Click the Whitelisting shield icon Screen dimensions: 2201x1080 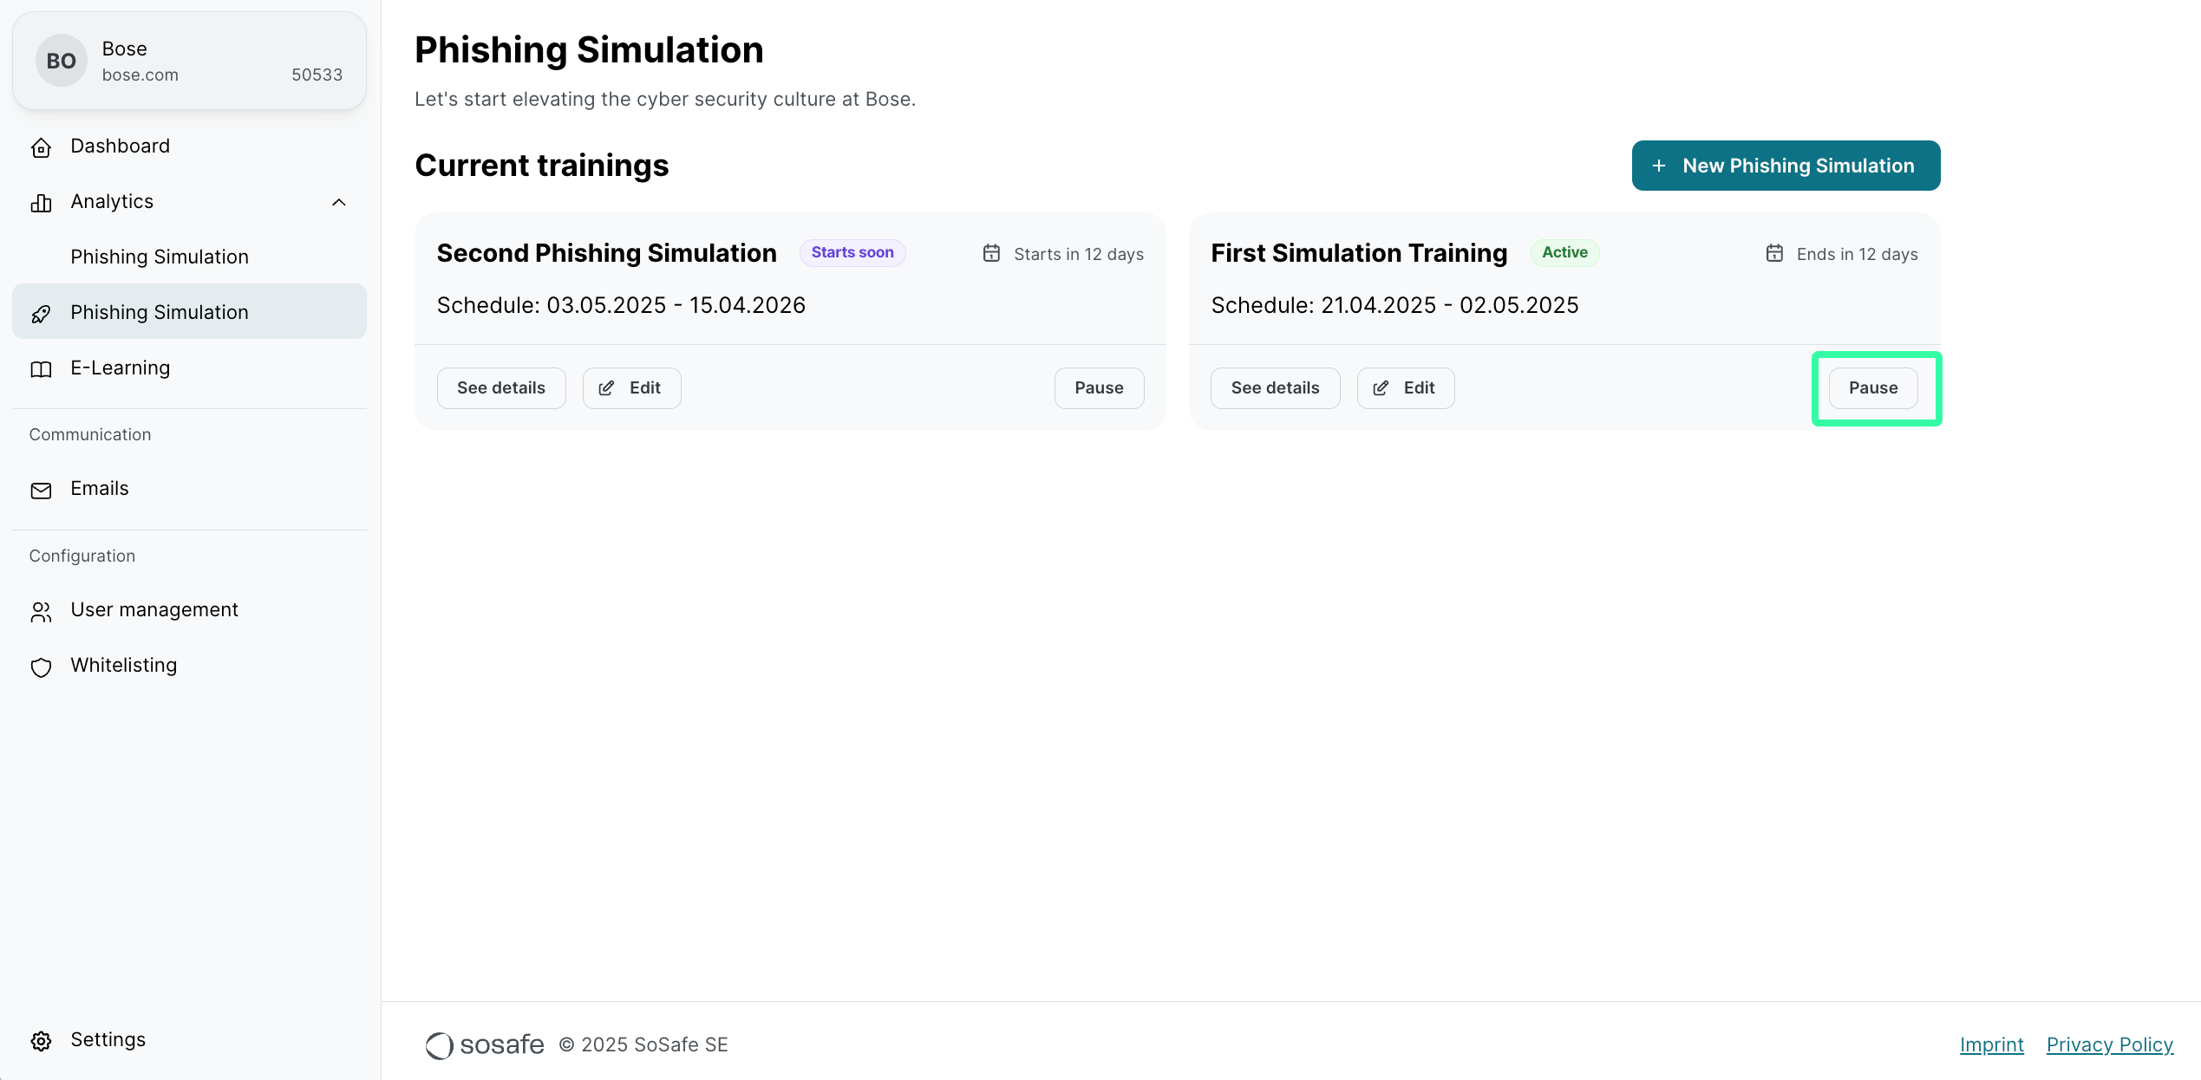(41, 667)
